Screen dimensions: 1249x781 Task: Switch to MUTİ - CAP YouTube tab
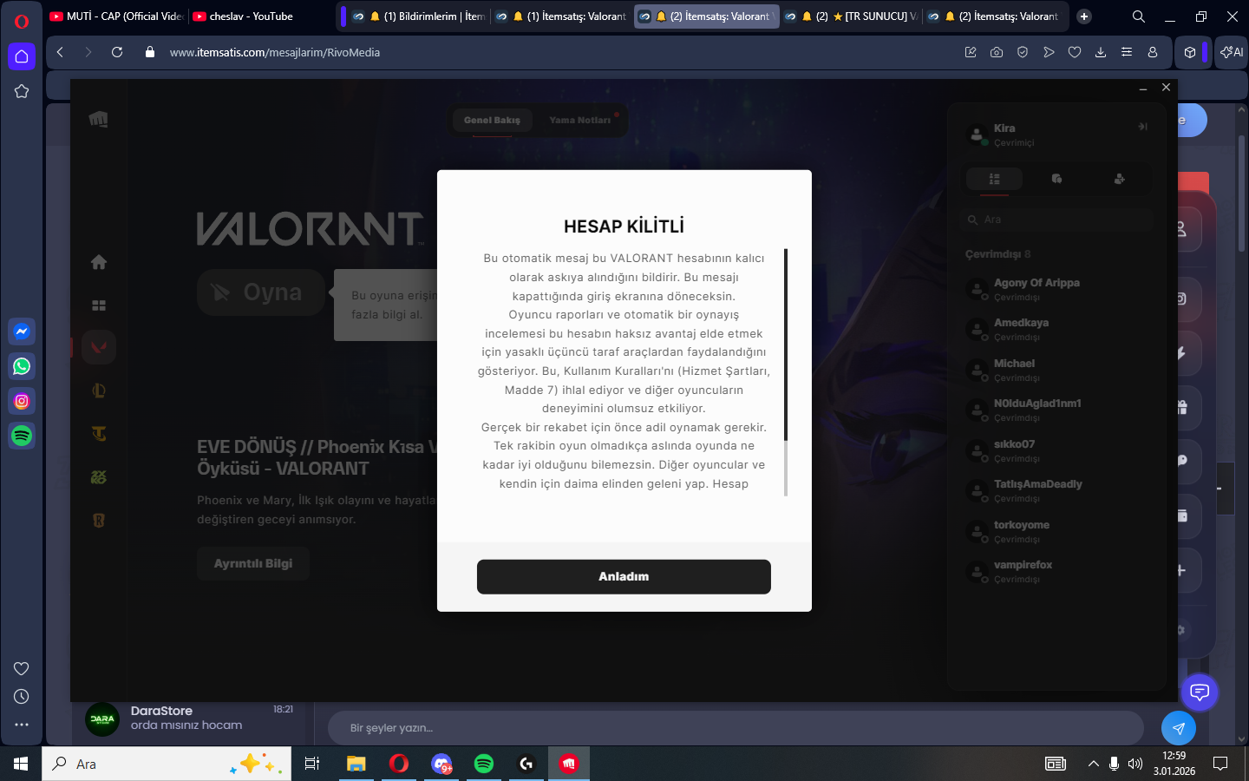pyautogui.click(x=117, y=16)
